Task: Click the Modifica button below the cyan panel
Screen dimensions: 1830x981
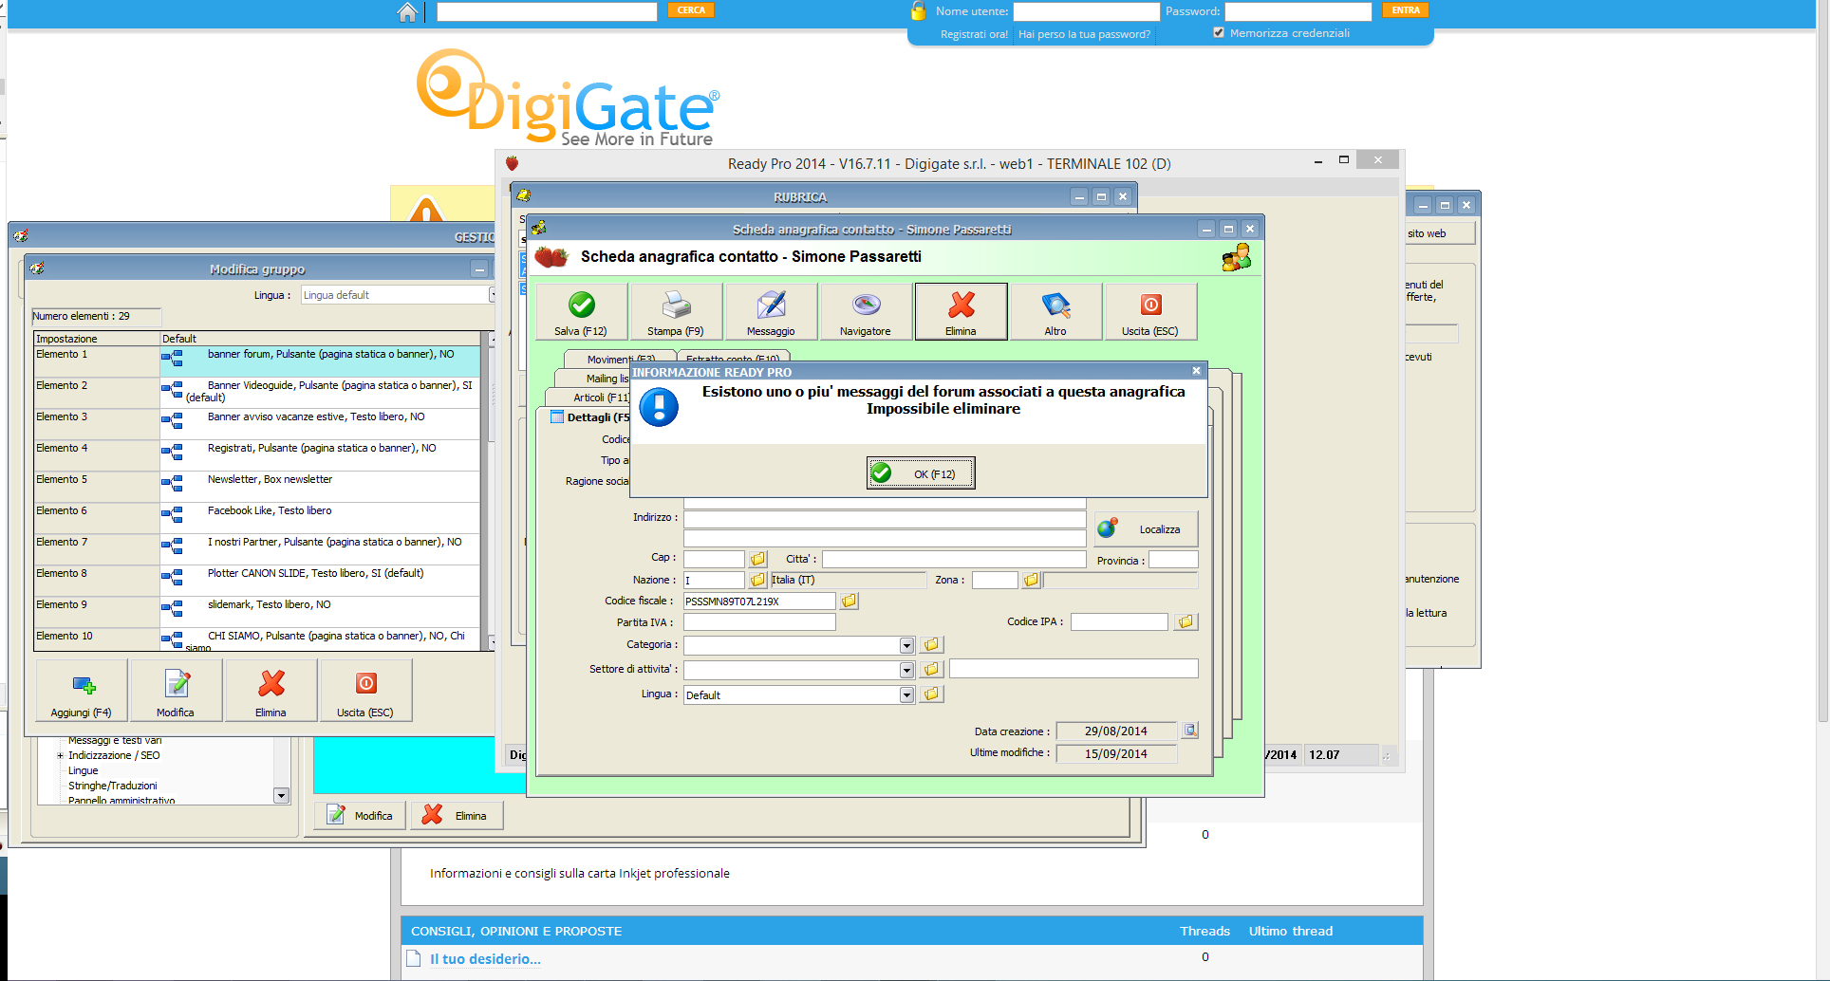Action: tap(361, 815)
